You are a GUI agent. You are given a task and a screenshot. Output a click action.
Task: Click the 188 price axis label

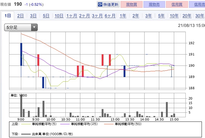[191, 88]
